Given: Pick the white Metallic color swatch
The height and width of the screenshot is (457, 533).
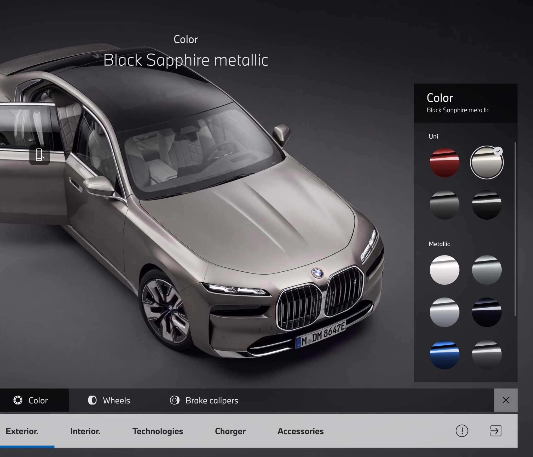Looking at the screenshot, I should pos(444,270).
